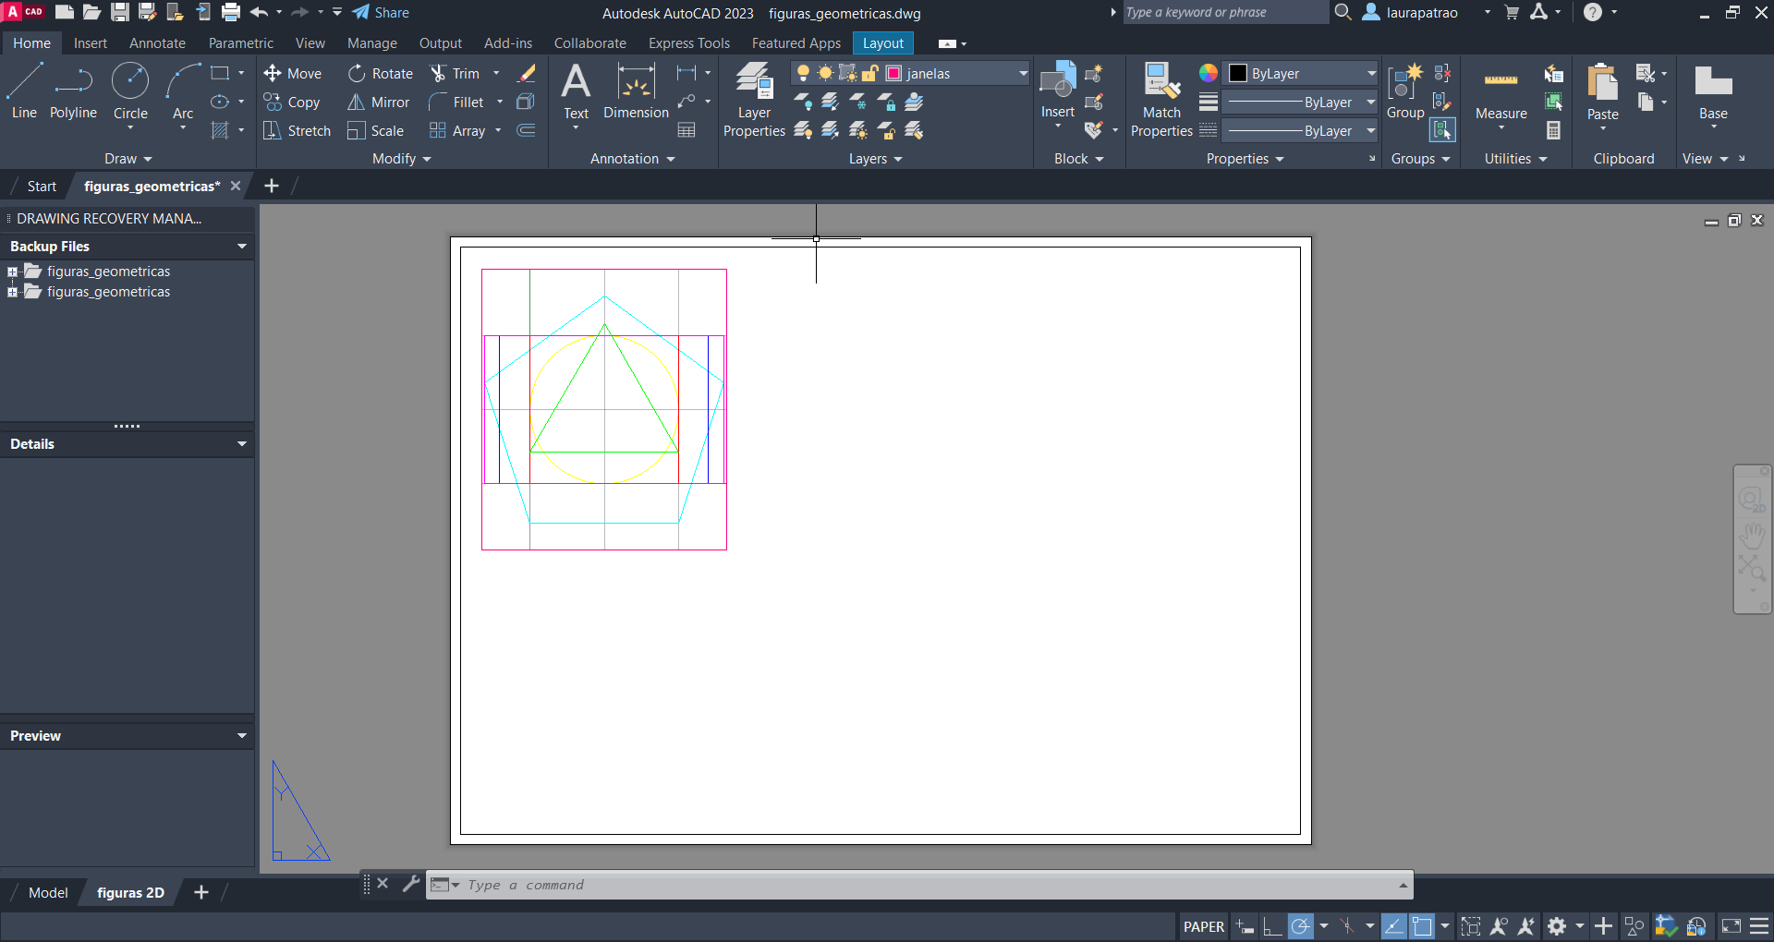Open the Parametric ribbon tab
Image resolution: width=1774 pixels, height=942 pixels.
point(241,43)
